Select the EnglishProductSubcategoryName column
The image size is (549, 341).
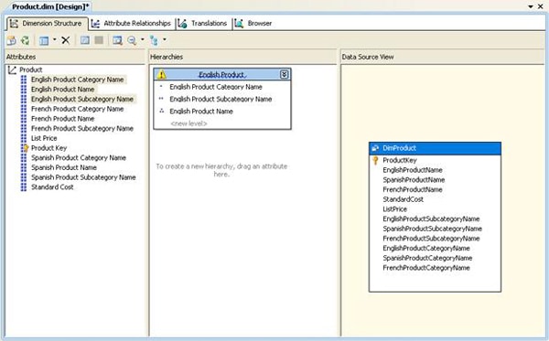click(431, 219)
